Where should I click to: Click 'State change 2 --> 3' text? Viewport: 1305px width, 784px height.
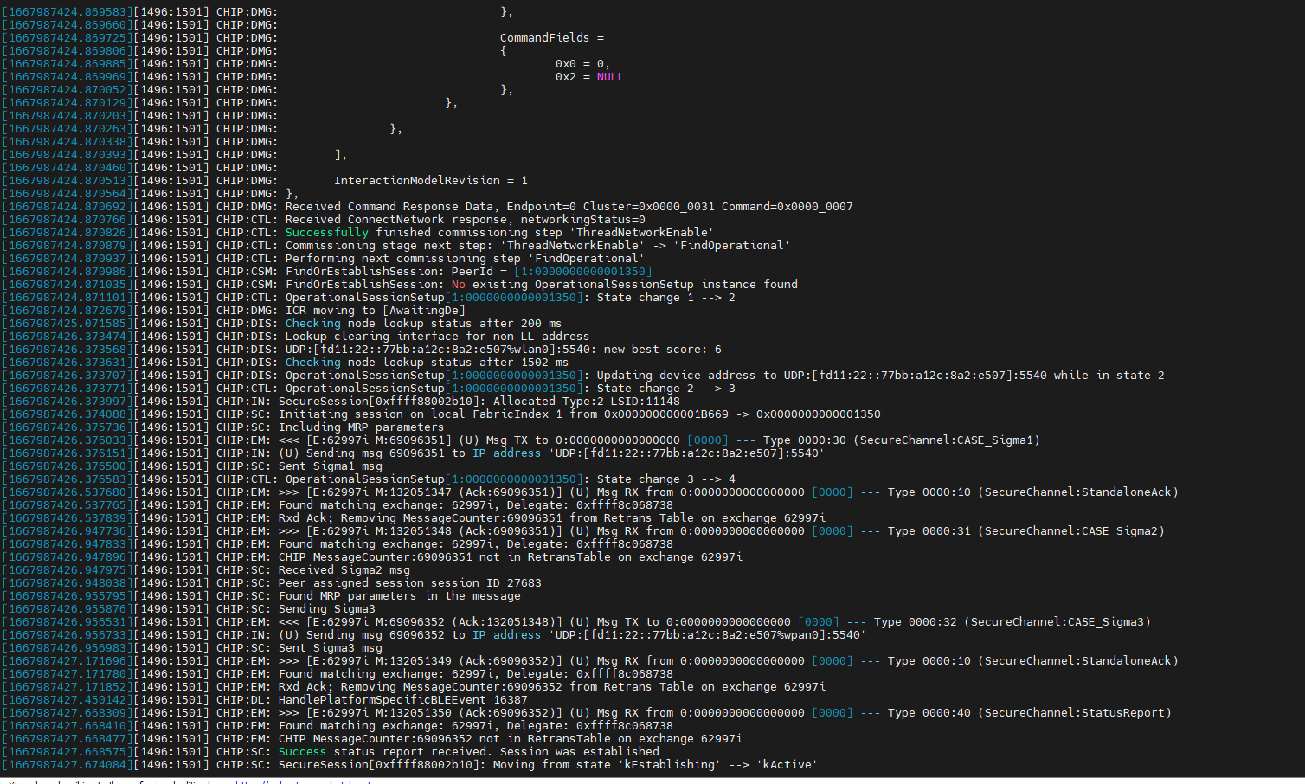pos(666,389)
